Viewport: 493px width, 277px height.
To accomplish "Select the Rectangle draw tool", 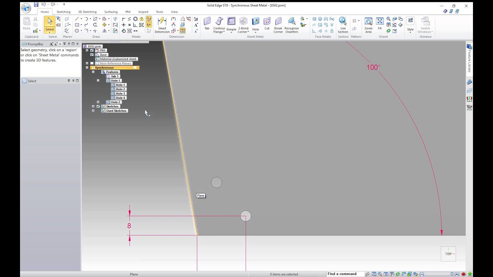I will pyautogui.click(x=77, y=25).
